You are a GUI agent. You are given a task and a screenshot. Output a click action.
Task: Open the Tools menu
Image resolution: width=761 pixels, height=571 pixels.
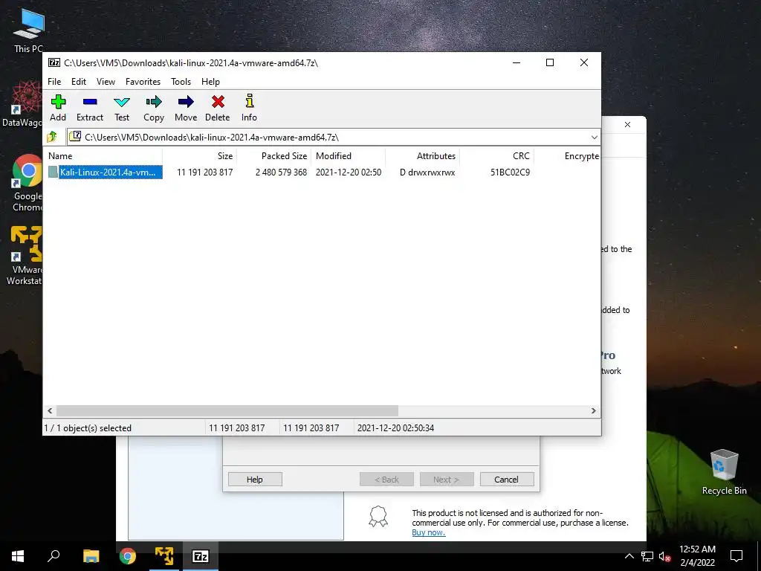pyautogui.click(x=181, y=82)
